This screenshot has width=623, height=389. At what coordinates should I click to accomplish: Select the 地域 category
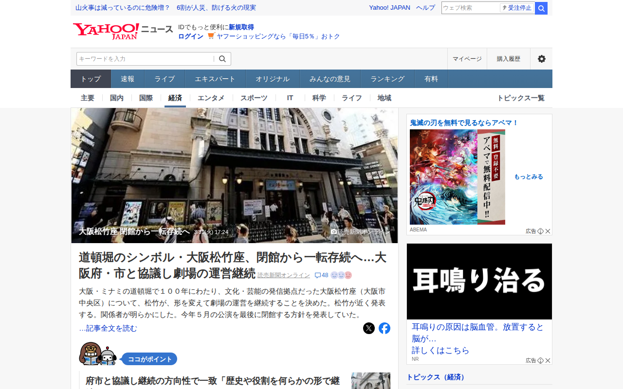[385, 98]
